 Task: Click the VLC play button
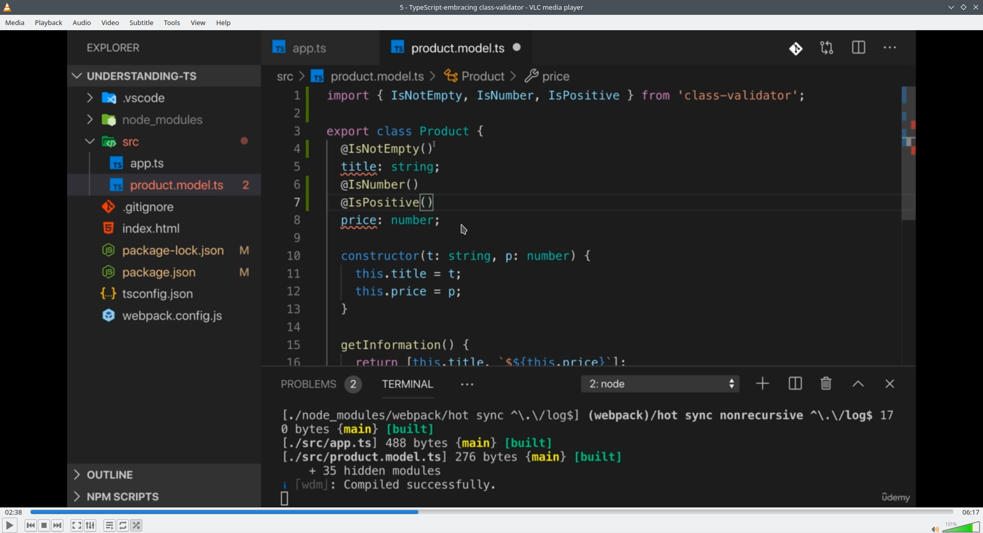click(x=9, y=525)
